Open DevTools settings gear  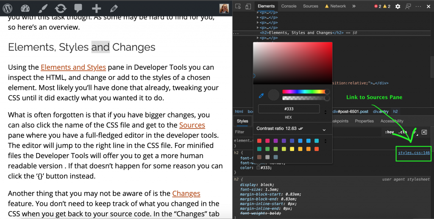coord(398,6)
